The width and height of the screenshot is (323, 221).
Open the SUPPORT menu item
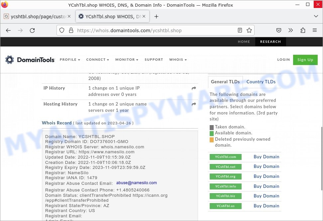[154, 59]
